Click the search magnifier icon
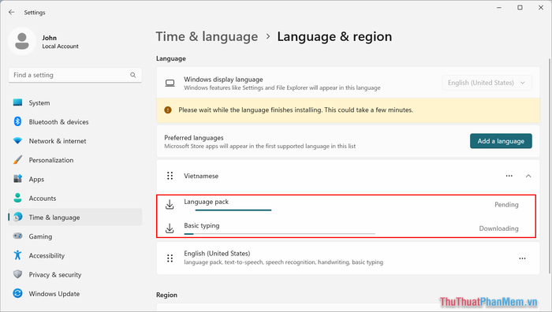Screen dimensions: 552x312 133,75
